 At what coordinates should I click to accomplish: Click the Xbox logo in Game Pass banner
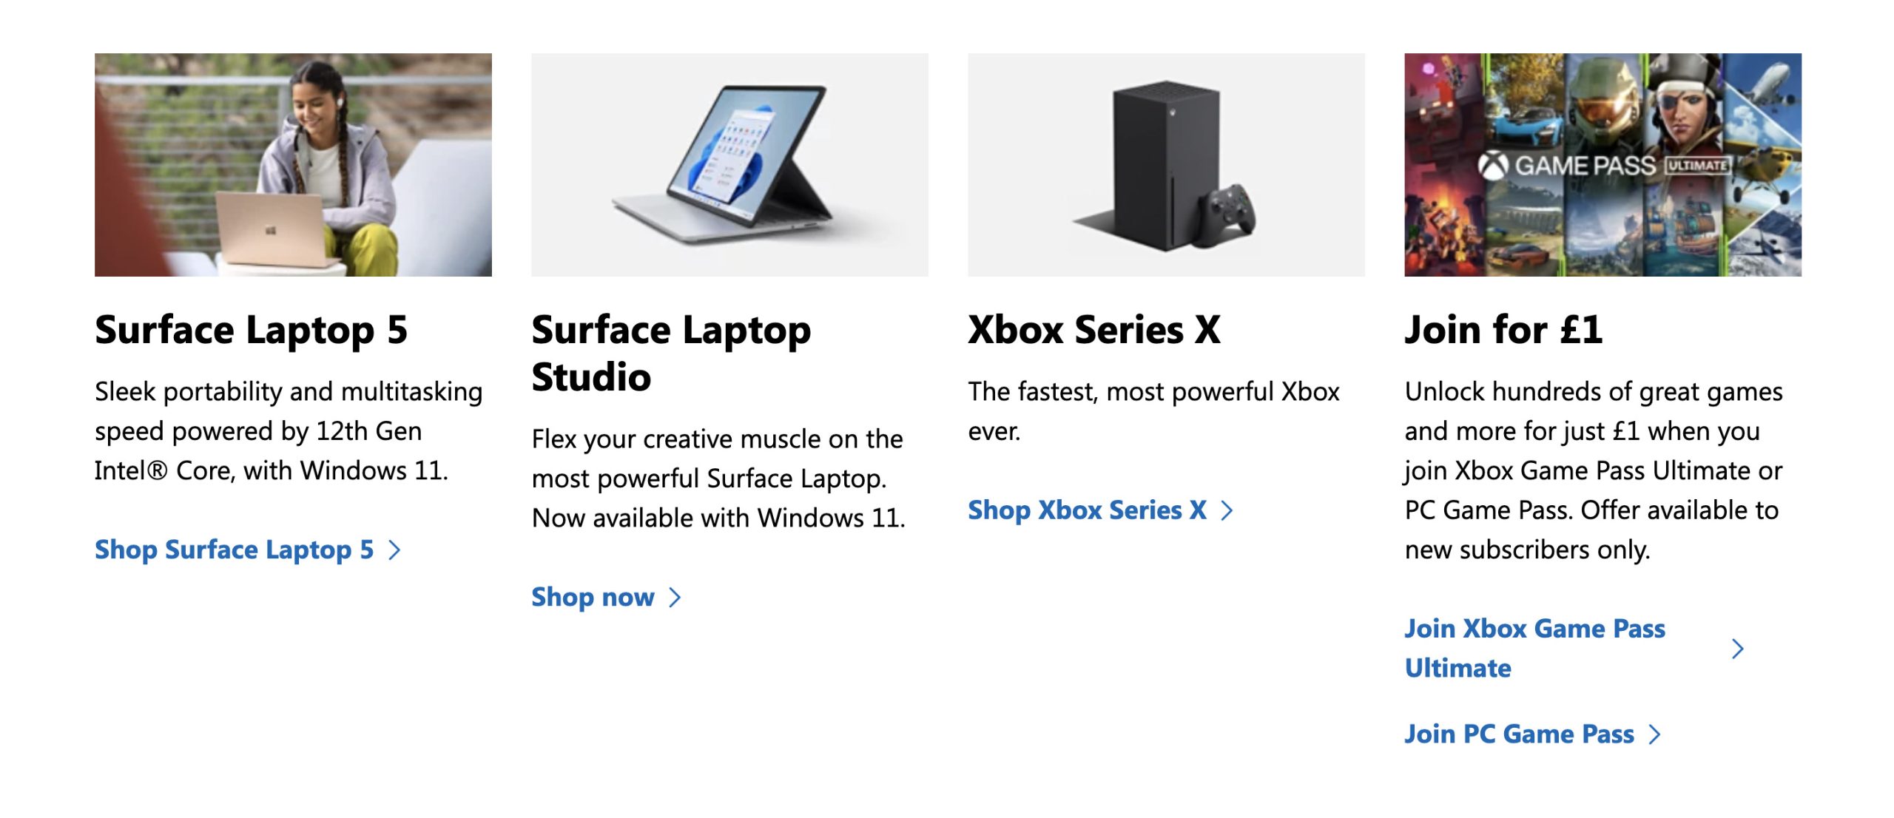click(x=1493, y=166)
